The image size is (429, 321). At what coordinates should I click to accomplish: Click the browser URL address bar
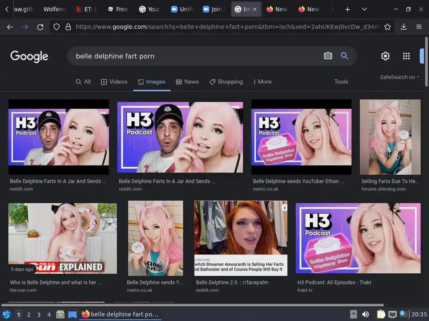227,27
